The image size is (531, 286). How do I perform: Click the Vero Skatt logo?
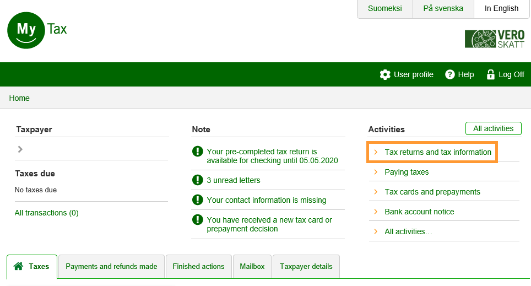494,40
